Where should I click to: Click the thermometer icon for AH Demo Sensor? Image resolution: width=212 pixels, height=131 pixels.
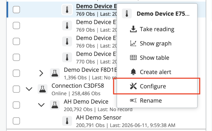(x=67, y=121)
